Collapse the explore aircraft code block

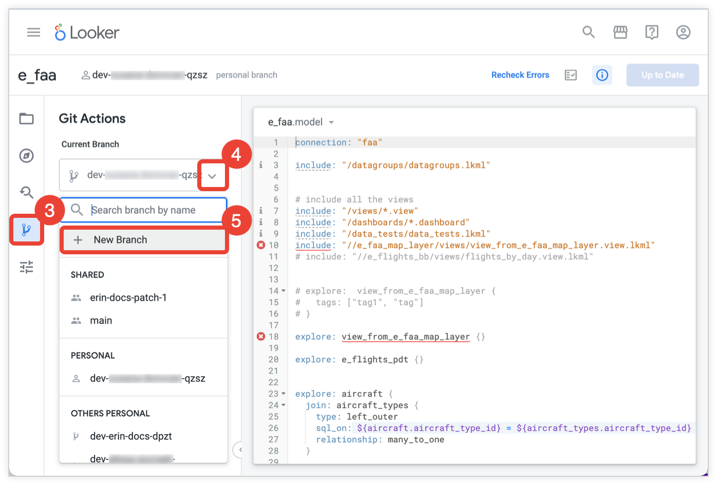point(284,394)
